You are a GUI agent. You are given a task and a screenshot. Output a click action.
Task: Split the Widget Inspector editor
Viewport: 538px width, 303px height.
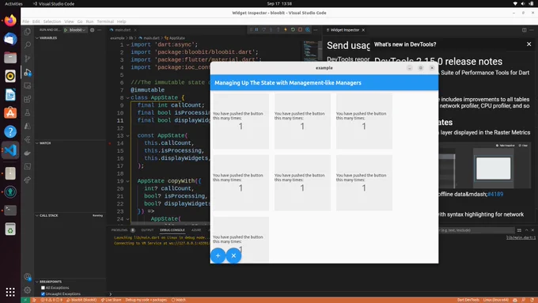(x=525, y=30)
